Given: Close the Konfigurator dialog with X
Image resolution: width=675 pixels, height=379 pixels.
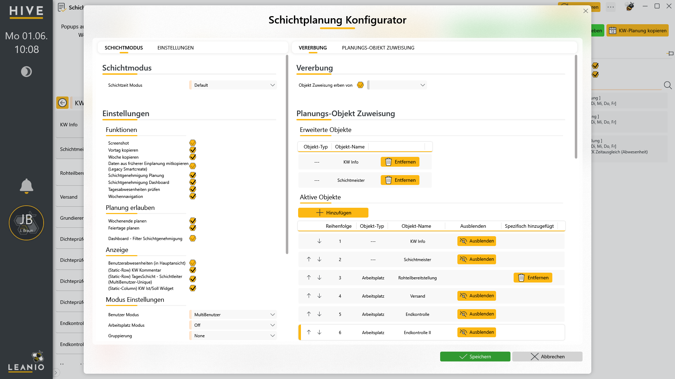Looking at the screenshot, I should tap(586, 11).
